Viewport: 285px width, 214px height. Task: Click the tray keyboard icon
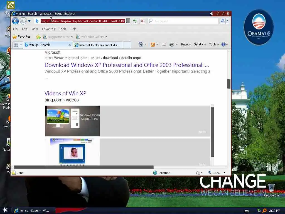coord(247,211)
